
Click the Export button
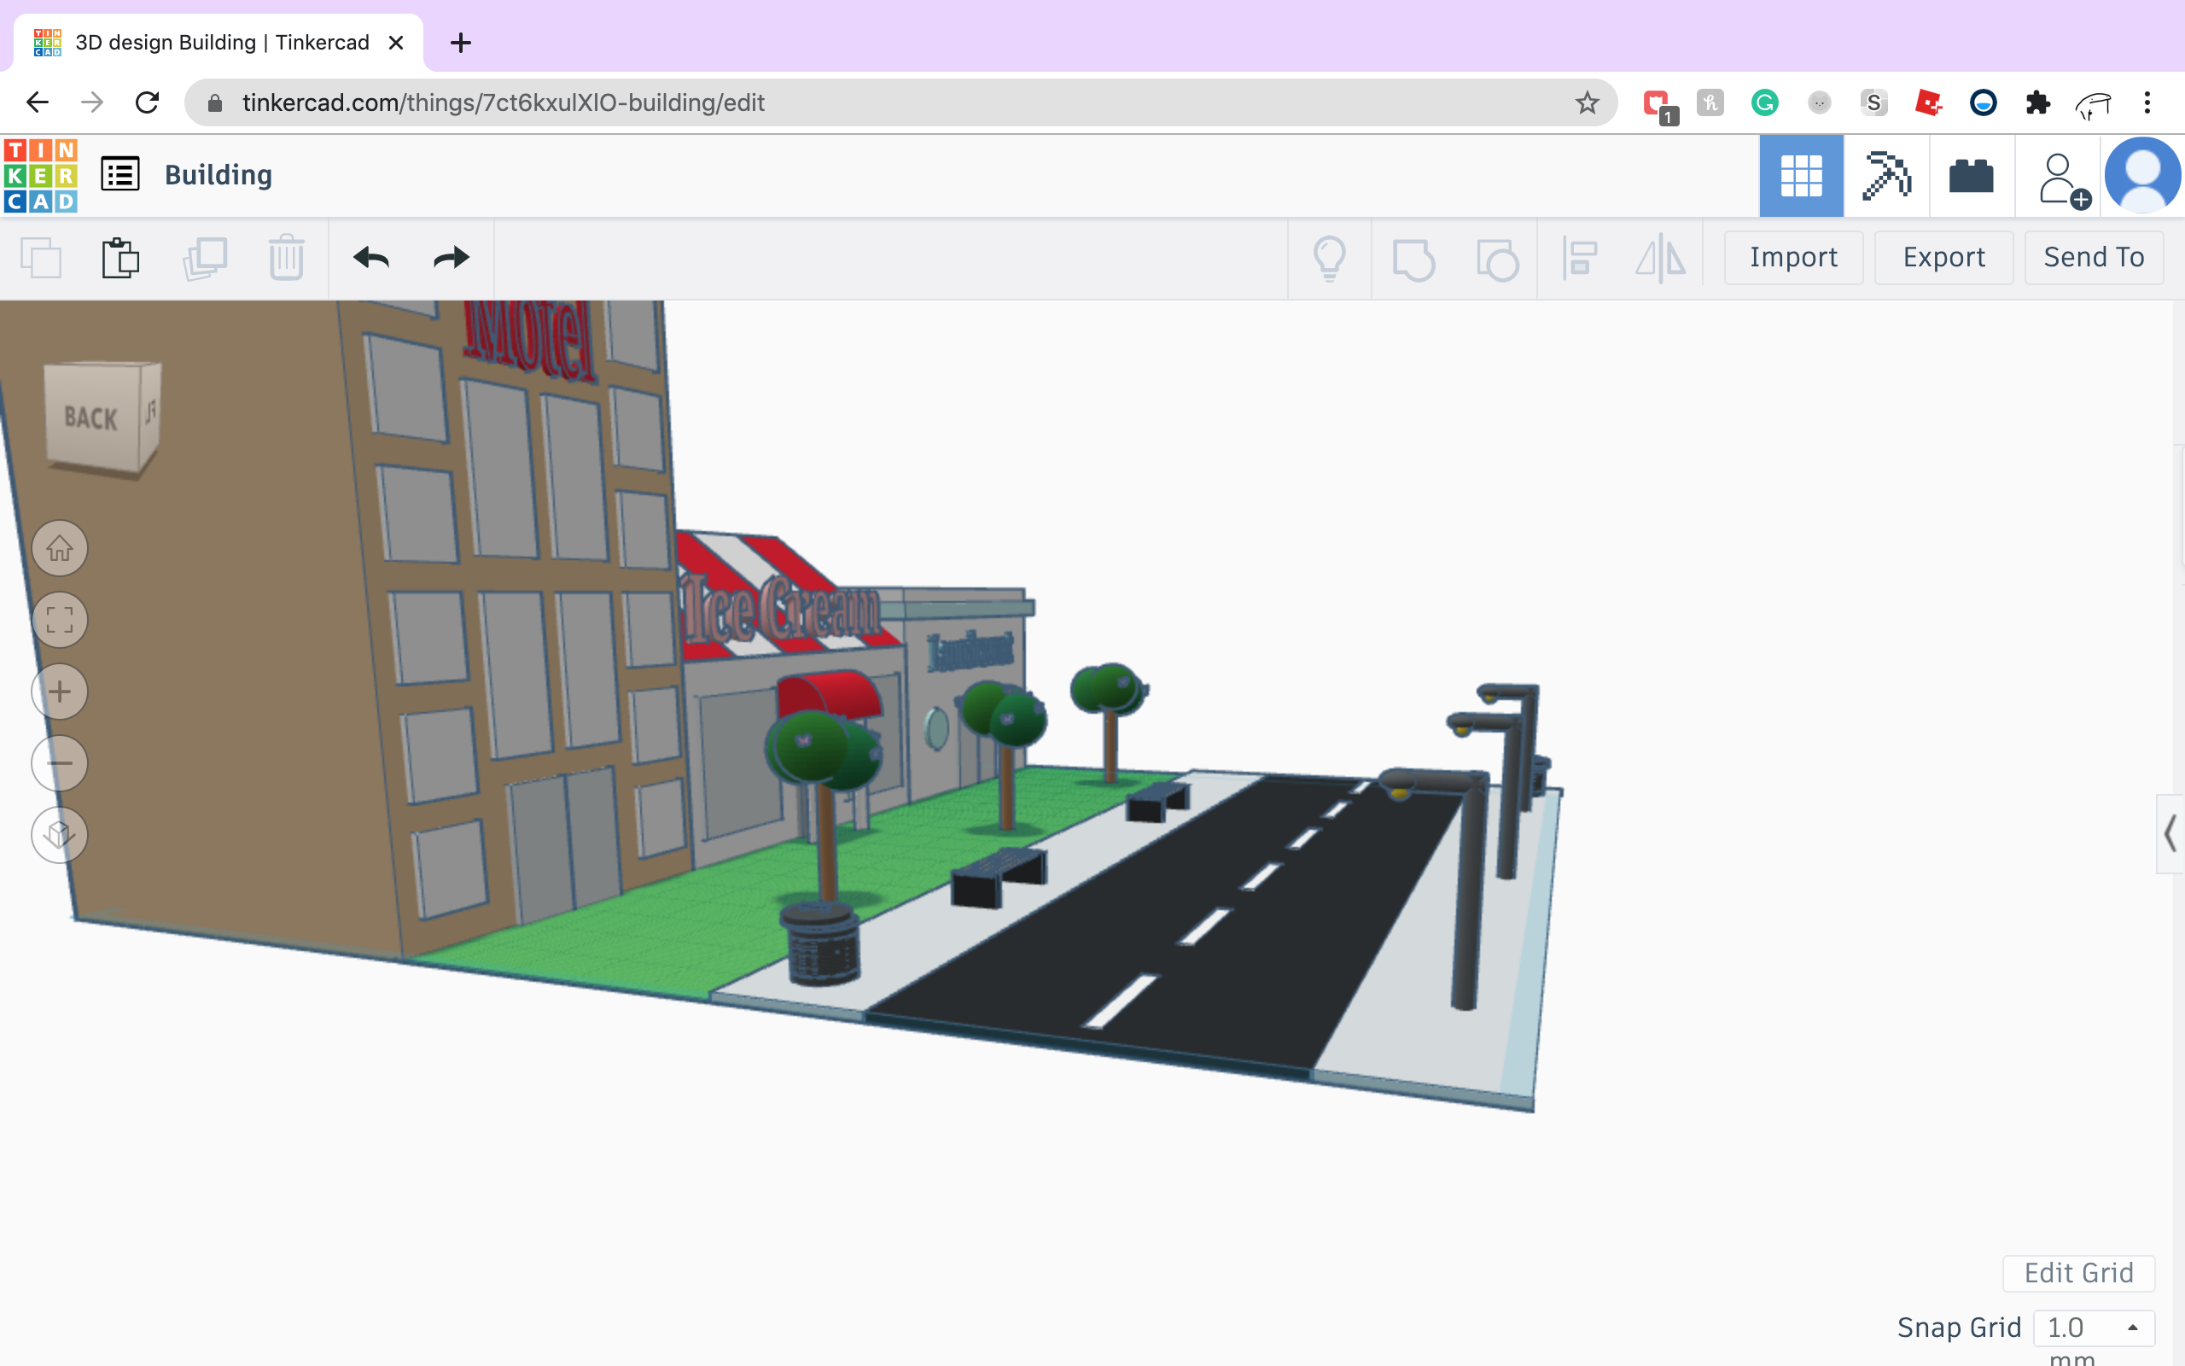point(1943,258)
